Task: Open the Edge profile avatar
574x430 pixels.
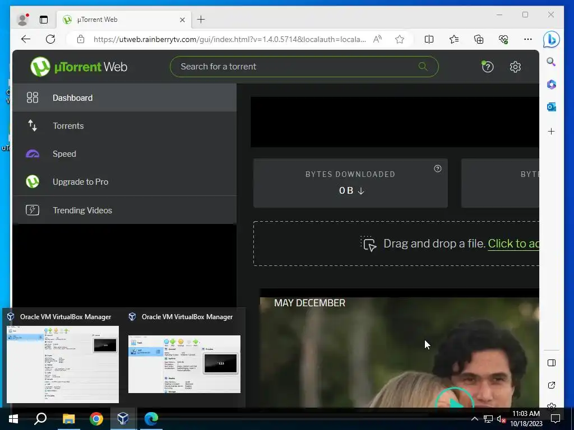Action: click(x=23, y=20)
